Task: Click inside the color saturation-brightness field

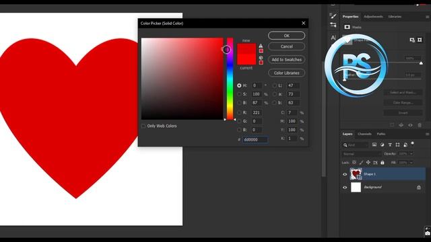Action: coord(182,79)
